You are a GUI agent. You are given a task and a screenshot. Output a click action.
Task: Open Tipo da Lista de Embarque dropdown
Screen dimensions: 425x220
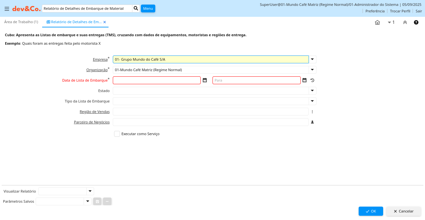(x=312, y=101)
